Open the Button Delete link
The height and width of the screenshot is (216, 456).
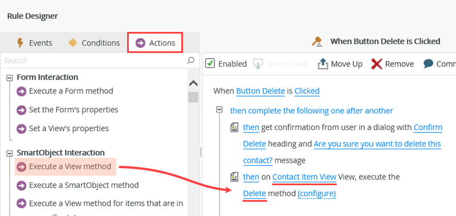[260, 91]
